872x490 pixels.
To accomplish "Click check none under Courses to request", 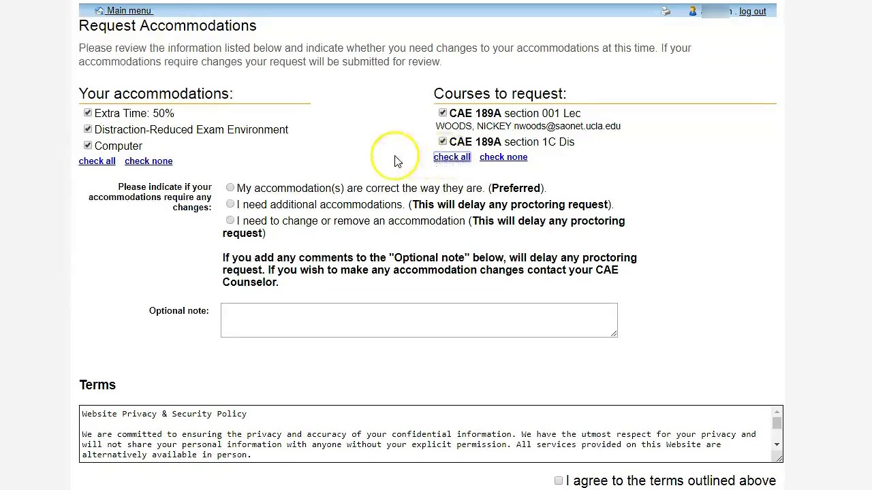I will [x=503, y=157].
